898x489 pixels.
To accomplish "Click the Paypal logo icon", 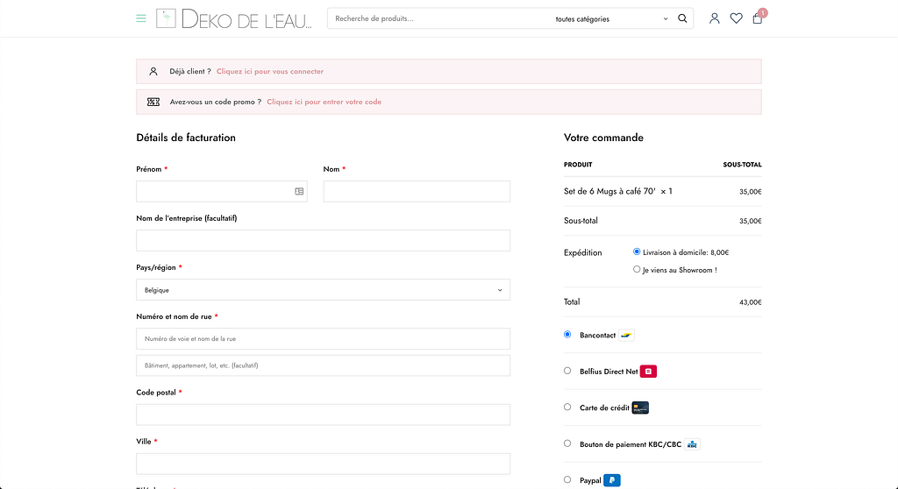I will [612, 480].
